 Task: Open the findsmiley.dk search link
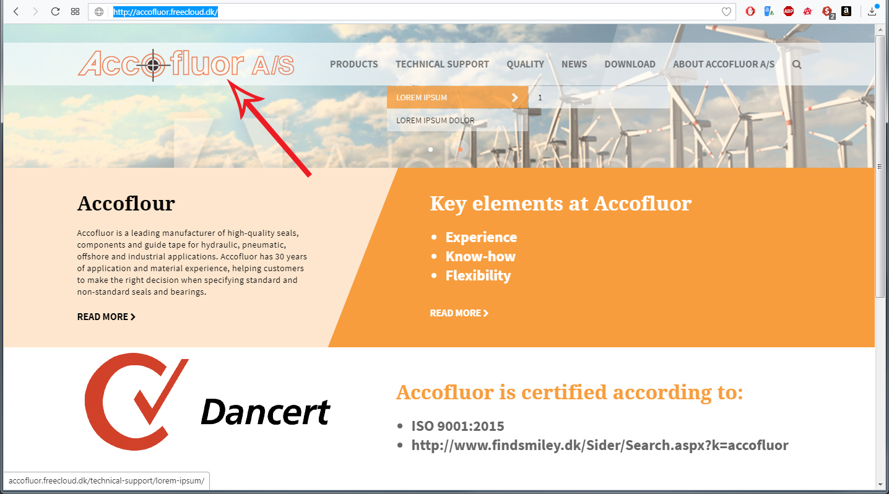[x=600, y=445]
